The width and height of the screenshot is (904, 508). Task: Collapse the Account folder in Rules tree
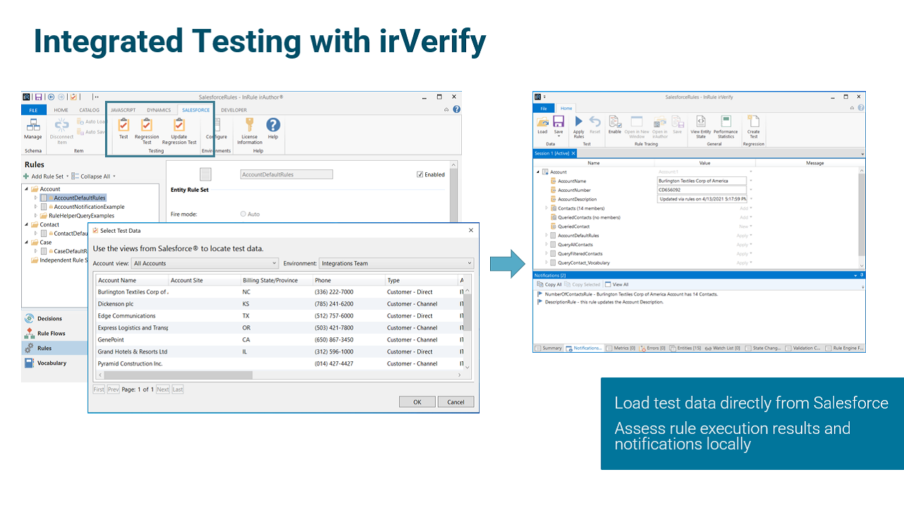coord(26,189)
